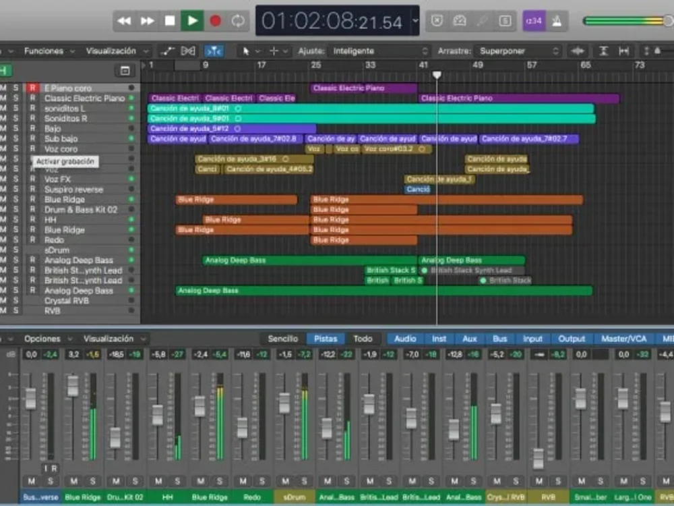The height and width of the screenshot is (506, 674).
Task: Open the time display mode chevron
Action: pyautogui.click(x=415, y=21)
